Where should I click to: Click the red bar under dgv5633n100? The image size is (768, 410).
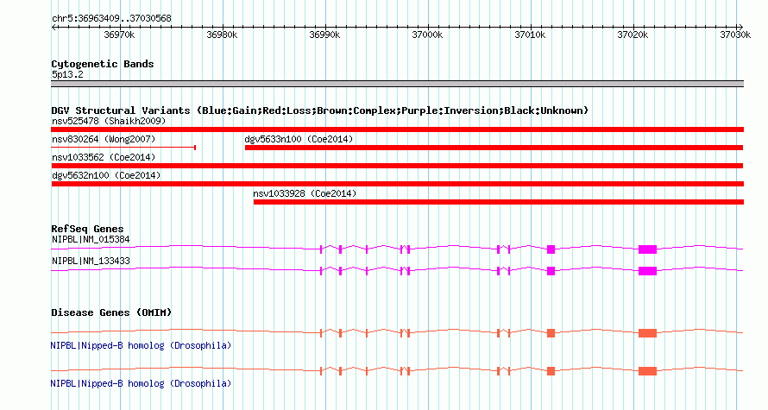(x=494, y=148)
